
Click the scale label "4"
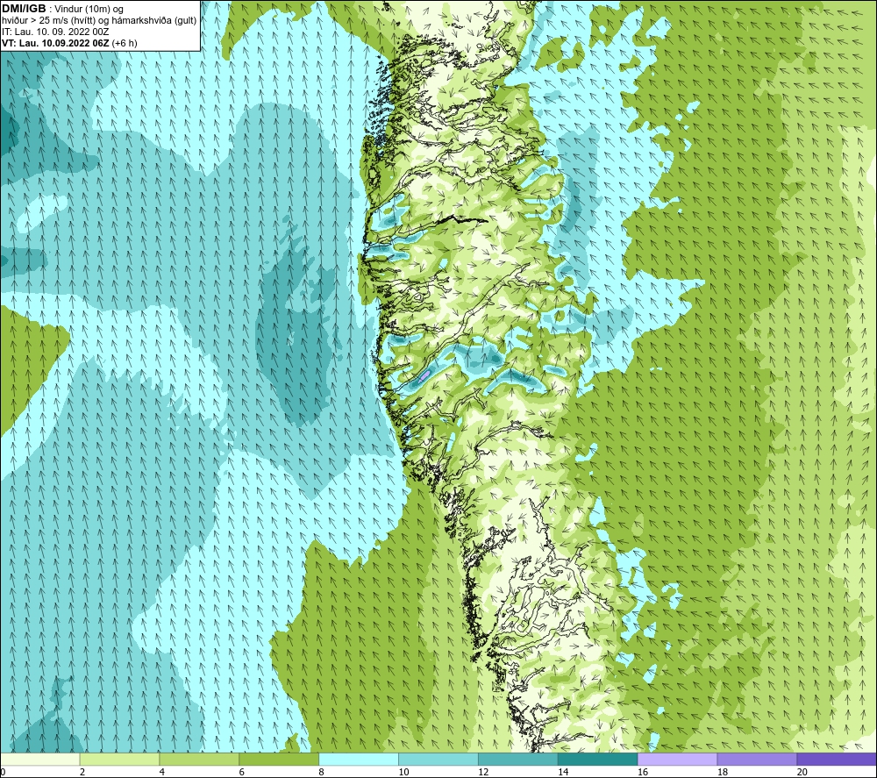(161, 772)
